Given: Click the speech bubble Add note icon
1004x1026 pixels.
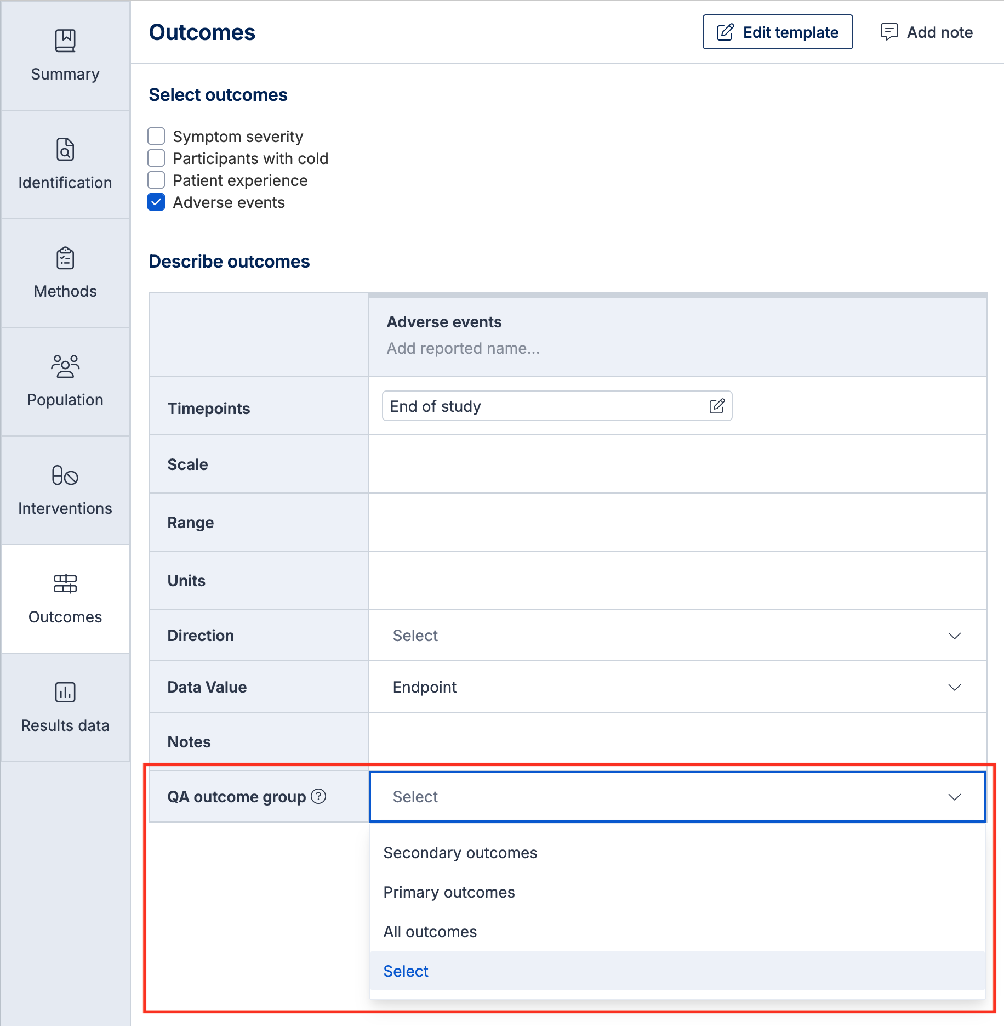Looking at the screenshot, I should click(x=889, y=32).
